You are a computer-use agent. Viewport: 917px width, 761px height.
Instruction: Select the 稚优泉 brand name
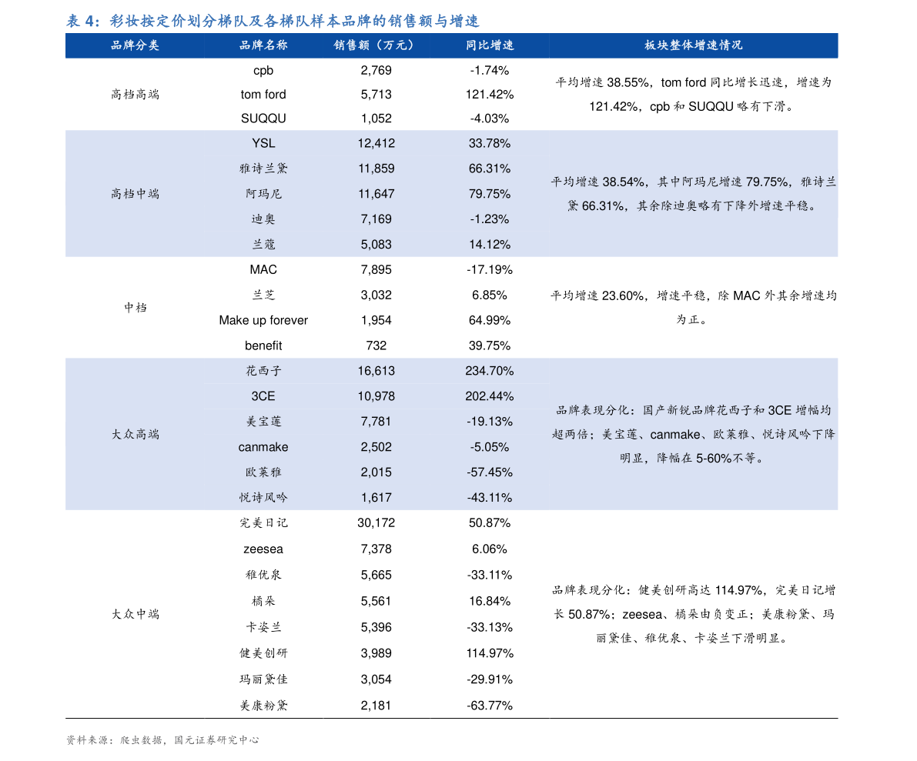pos(263,575)
